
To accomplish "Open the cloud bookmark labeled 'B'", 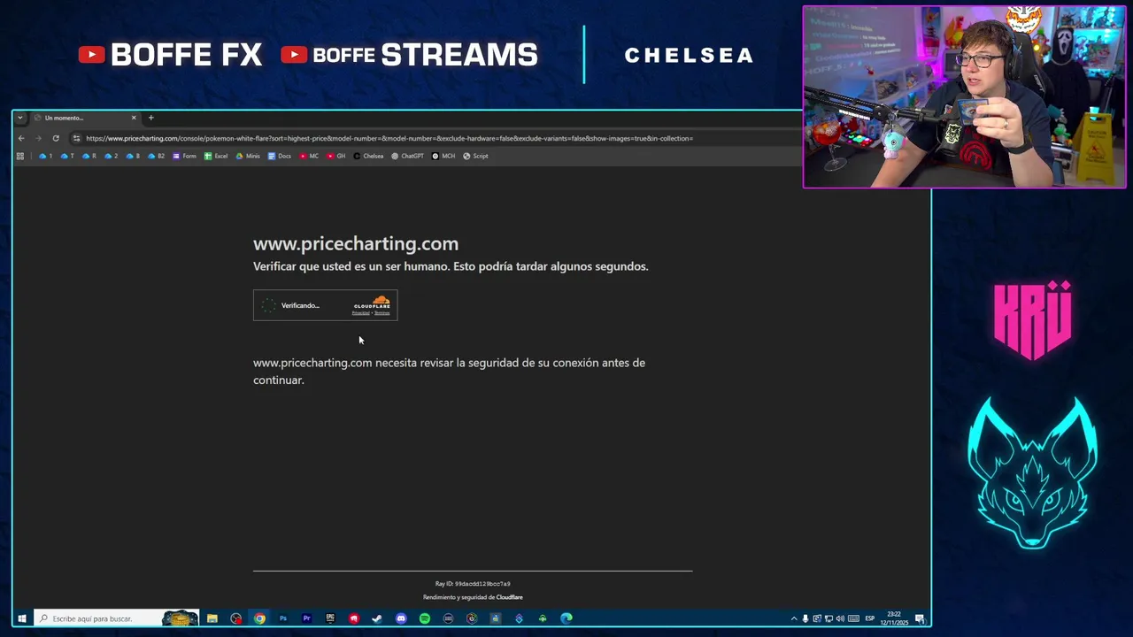I will (133, 156).
